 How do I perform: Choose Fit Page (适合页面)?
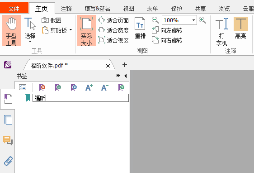pos(113,21)
